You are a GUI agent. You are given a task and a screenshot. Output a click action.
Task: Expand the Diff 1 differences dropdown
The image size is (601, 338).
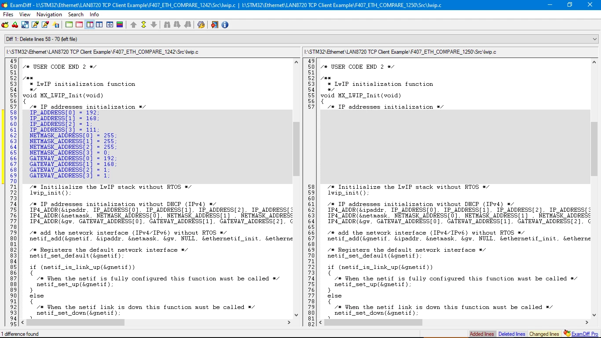click(x=595, y=39)
